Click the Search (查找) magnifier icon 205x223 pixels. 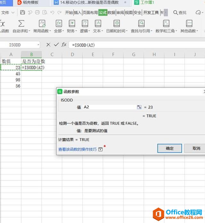point(176,12)
